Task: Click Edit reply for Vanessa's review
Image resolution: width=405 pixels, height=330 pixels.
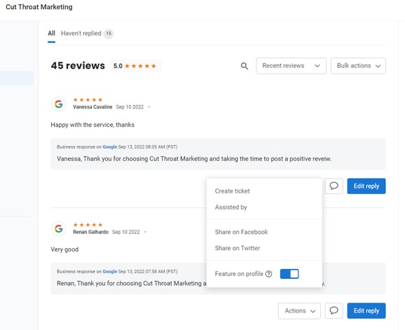Action: 366,186
